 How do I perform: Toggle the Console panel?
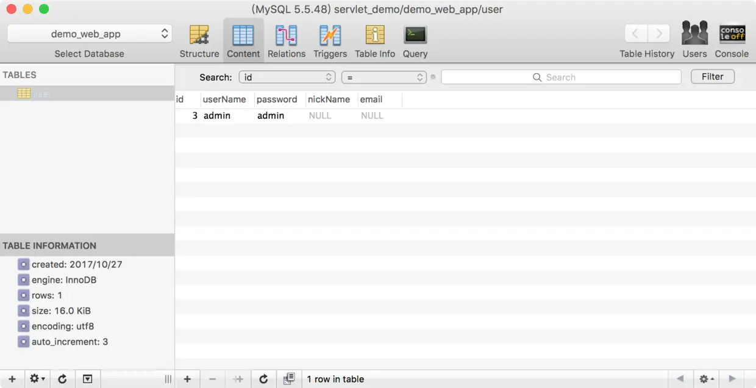732,40
